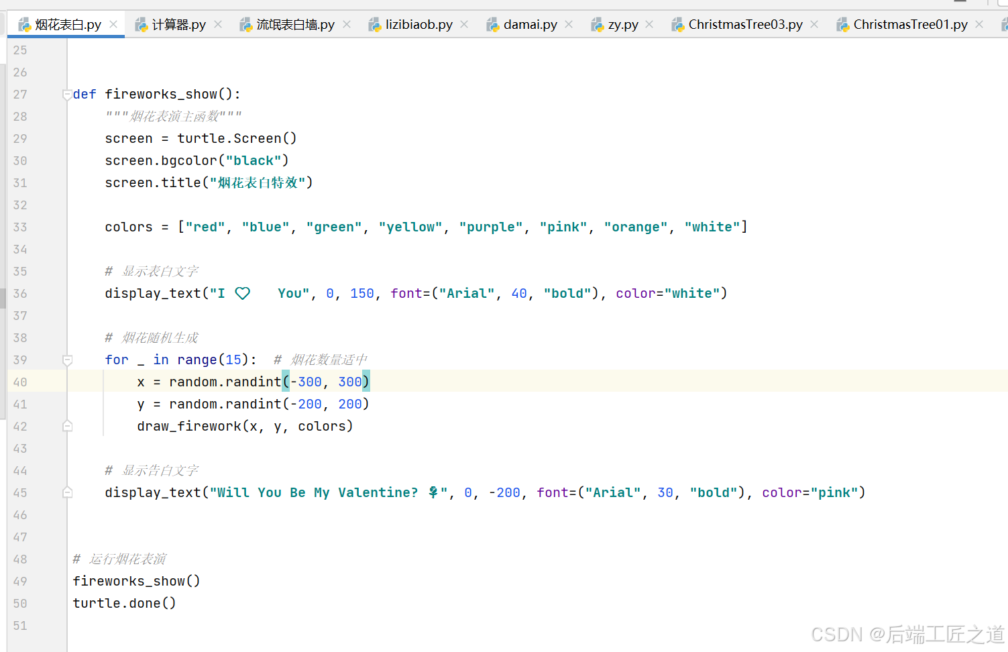Open the lizibiaob.py tab
Screen dimensions: 1008x652
pos(418,25)
